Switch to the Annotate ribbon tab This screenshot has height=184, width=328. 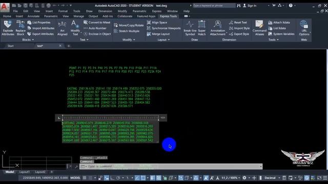pyautogui.click(x=33, y=16)
